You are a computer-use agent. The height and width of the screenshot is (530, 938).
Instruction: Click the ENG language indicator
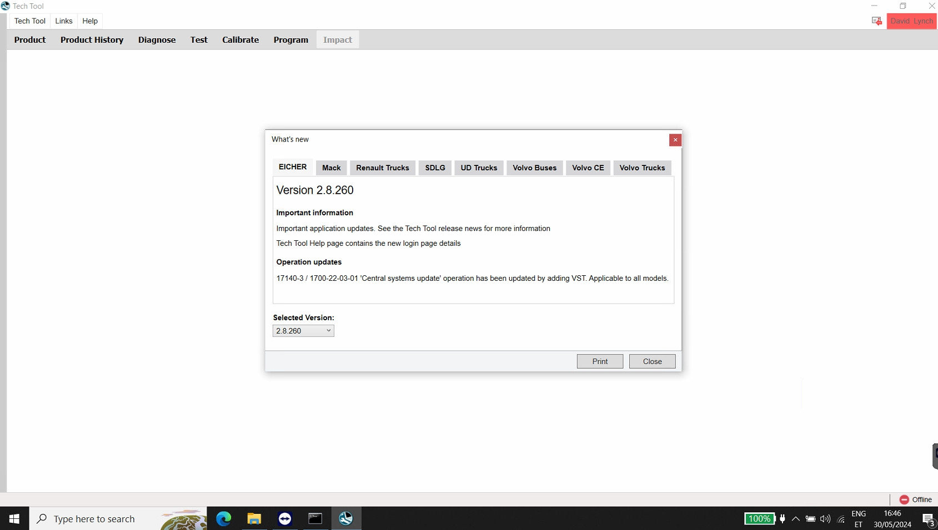[x=859, y=519]
